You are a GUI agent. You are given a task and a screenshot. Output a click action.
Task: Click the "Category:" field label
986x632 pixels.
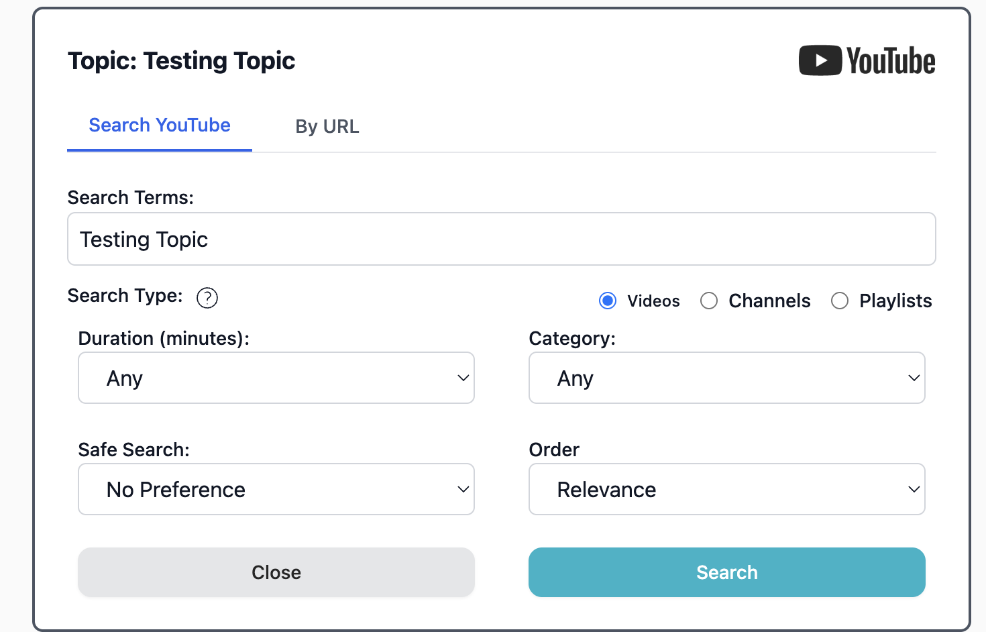coord(572,339)
